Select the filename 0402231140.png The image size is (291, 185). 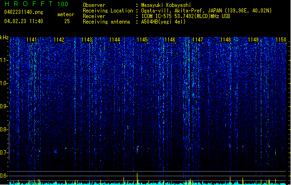(24, 12)
